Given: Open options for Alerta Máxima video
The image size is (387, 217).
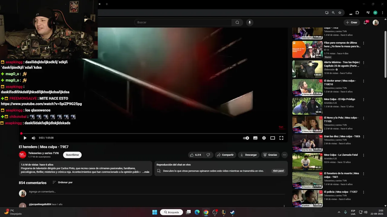Looking at the screenshot, I should [x=363, y=63].
